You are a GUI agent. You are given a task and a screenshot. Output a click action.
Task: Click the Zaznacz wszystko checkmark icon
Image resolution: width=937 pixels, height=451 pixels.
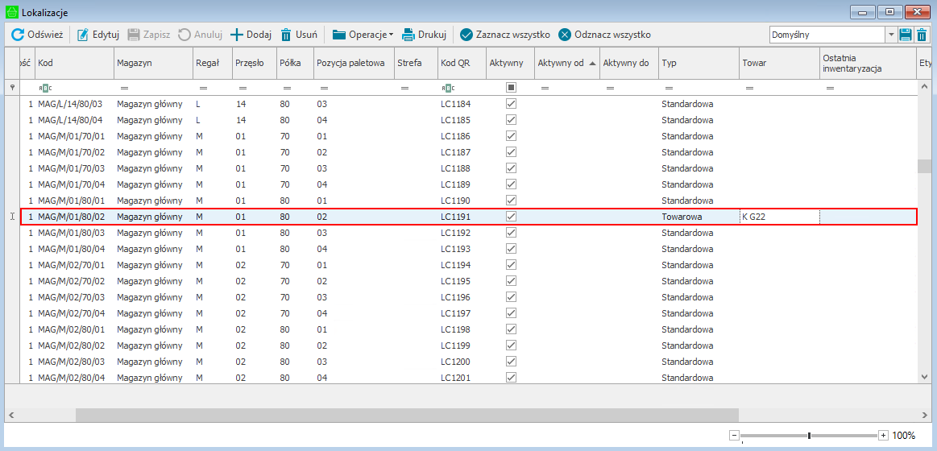[x=466, y=35]
